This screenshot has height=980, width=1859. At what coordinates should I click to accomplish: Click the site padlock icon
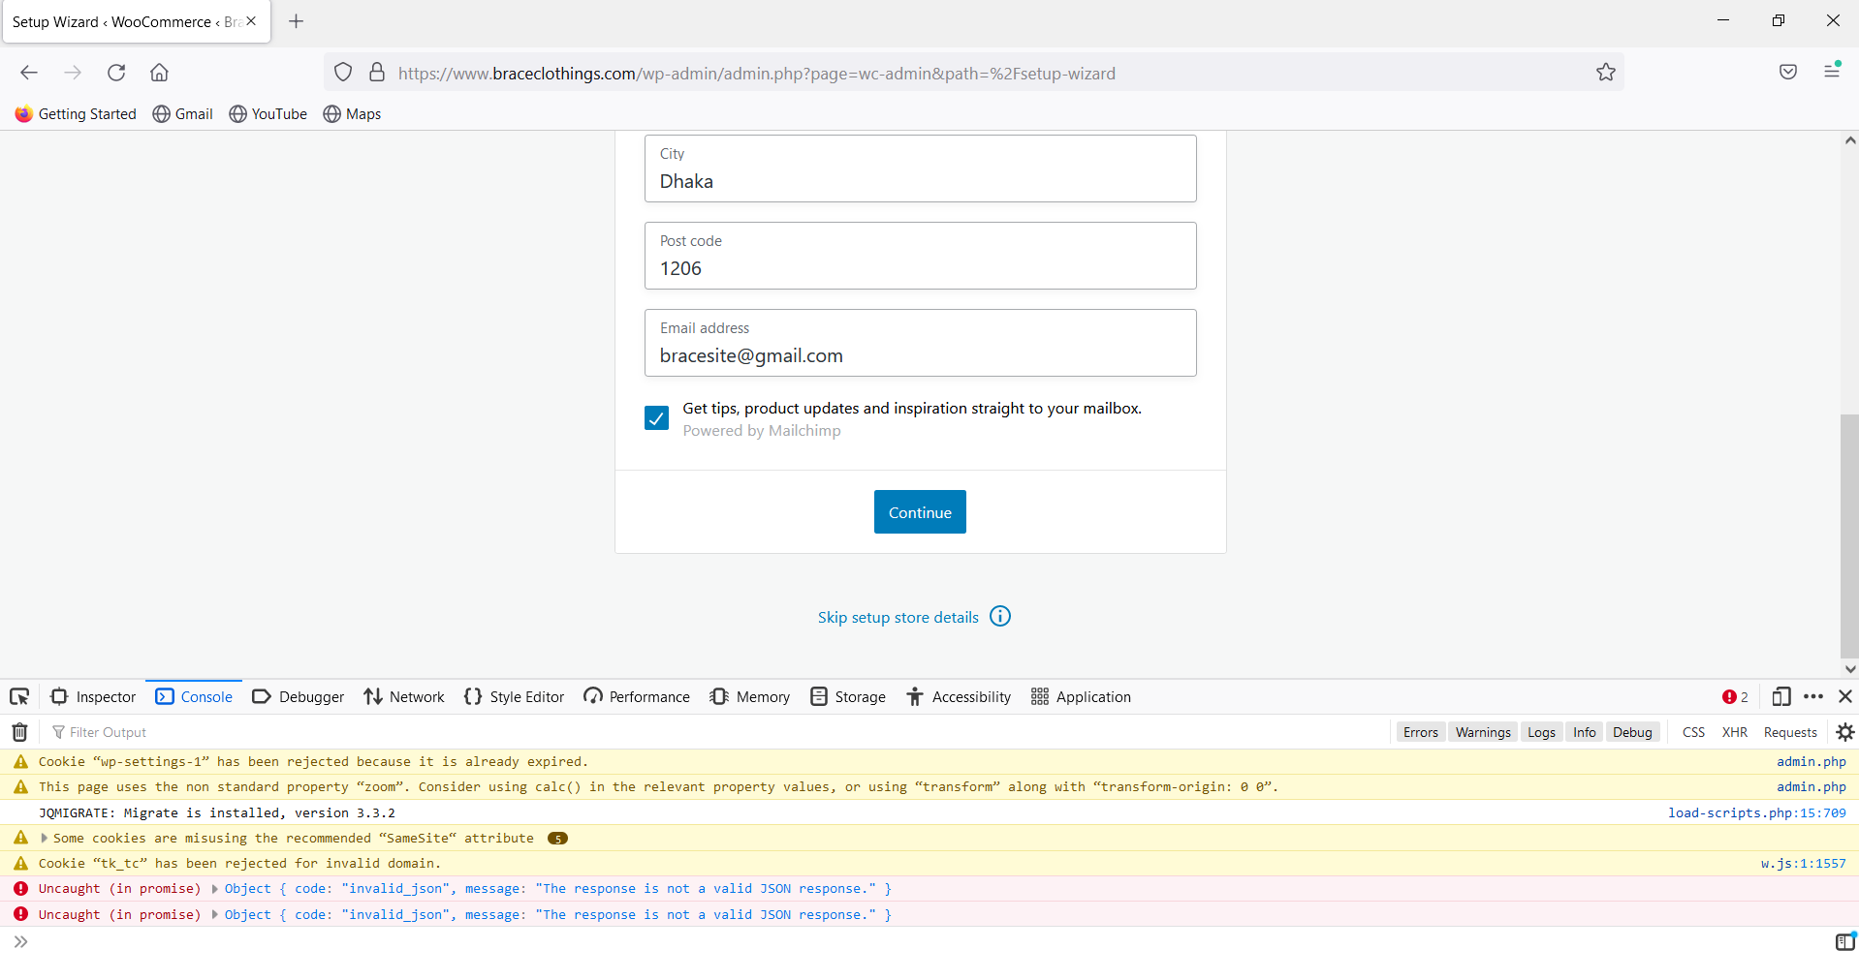pyautogui.click(x=377, y=73)
